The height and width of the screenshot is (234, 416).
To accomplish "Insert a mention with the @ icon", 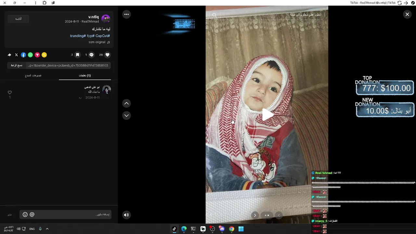I will (x=32, y=214).
